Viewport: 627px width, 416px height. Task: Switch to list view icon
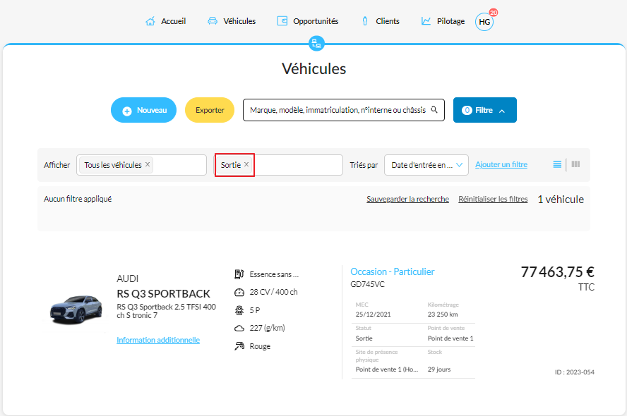pos(557,164)
